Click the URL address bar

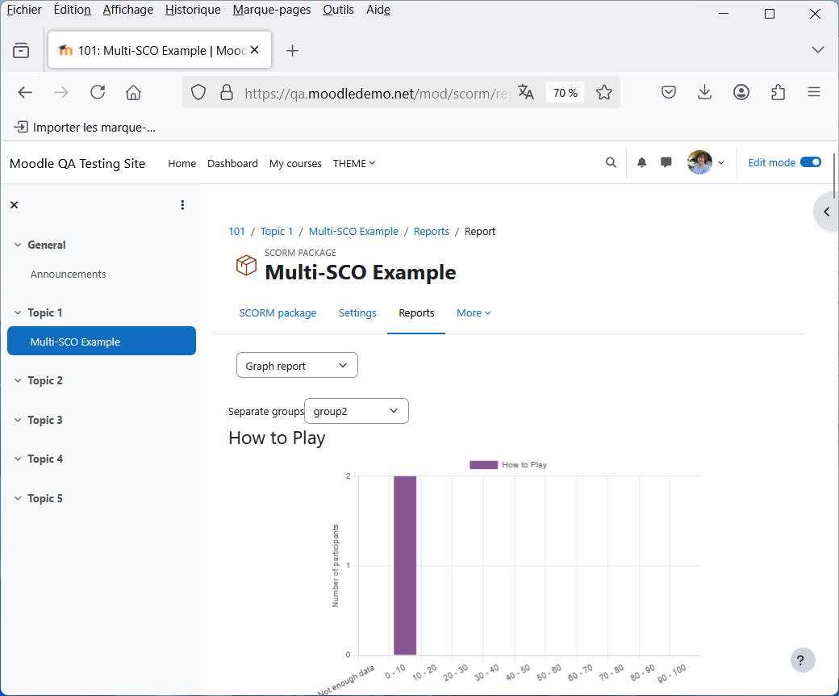(x=376, y=93)
